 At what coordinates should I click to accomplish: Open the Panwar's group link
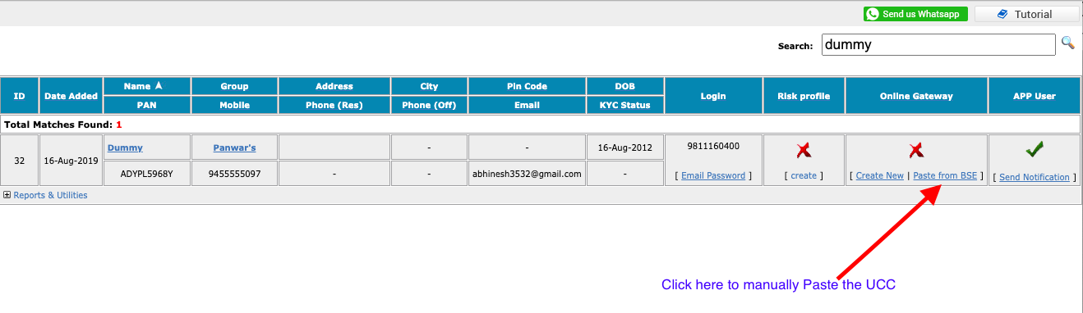(x=234, y=147)
